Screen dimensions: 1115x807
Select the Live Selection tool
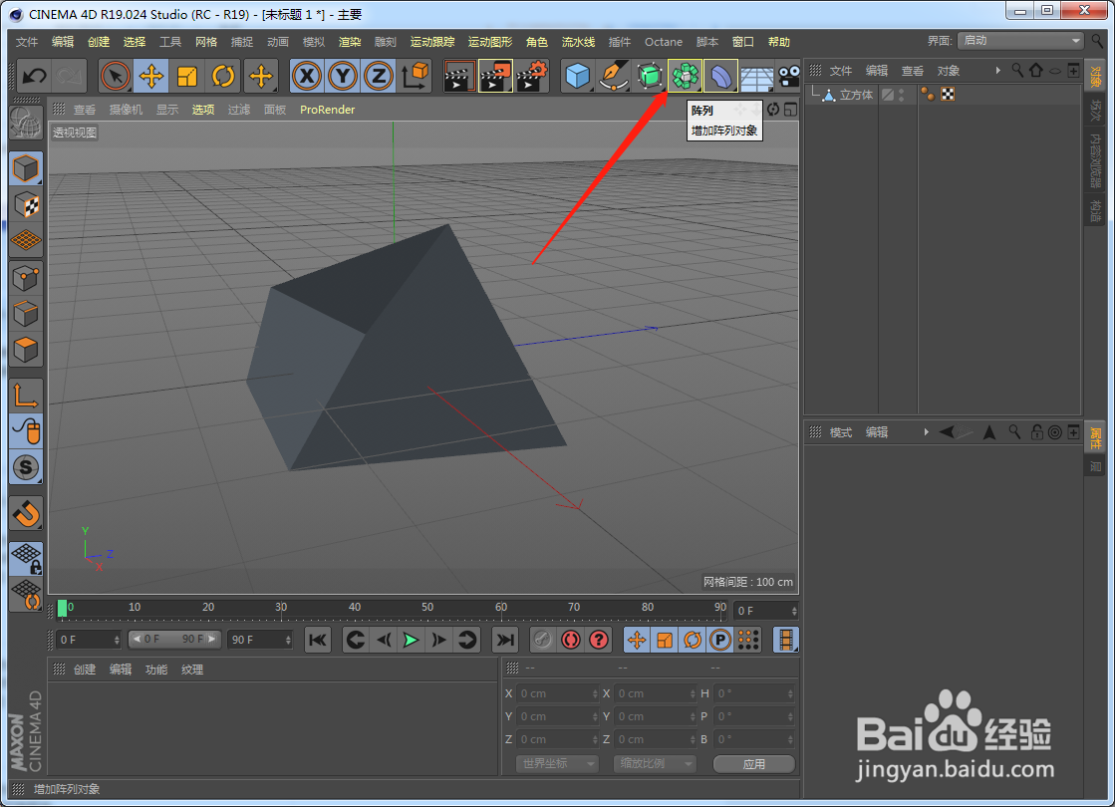(x=116, y=76)
